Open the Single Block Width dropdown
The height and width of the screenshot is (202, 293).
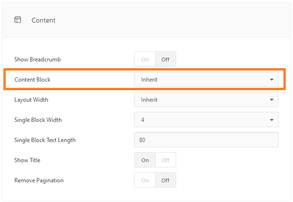click(x=206, y=120)
